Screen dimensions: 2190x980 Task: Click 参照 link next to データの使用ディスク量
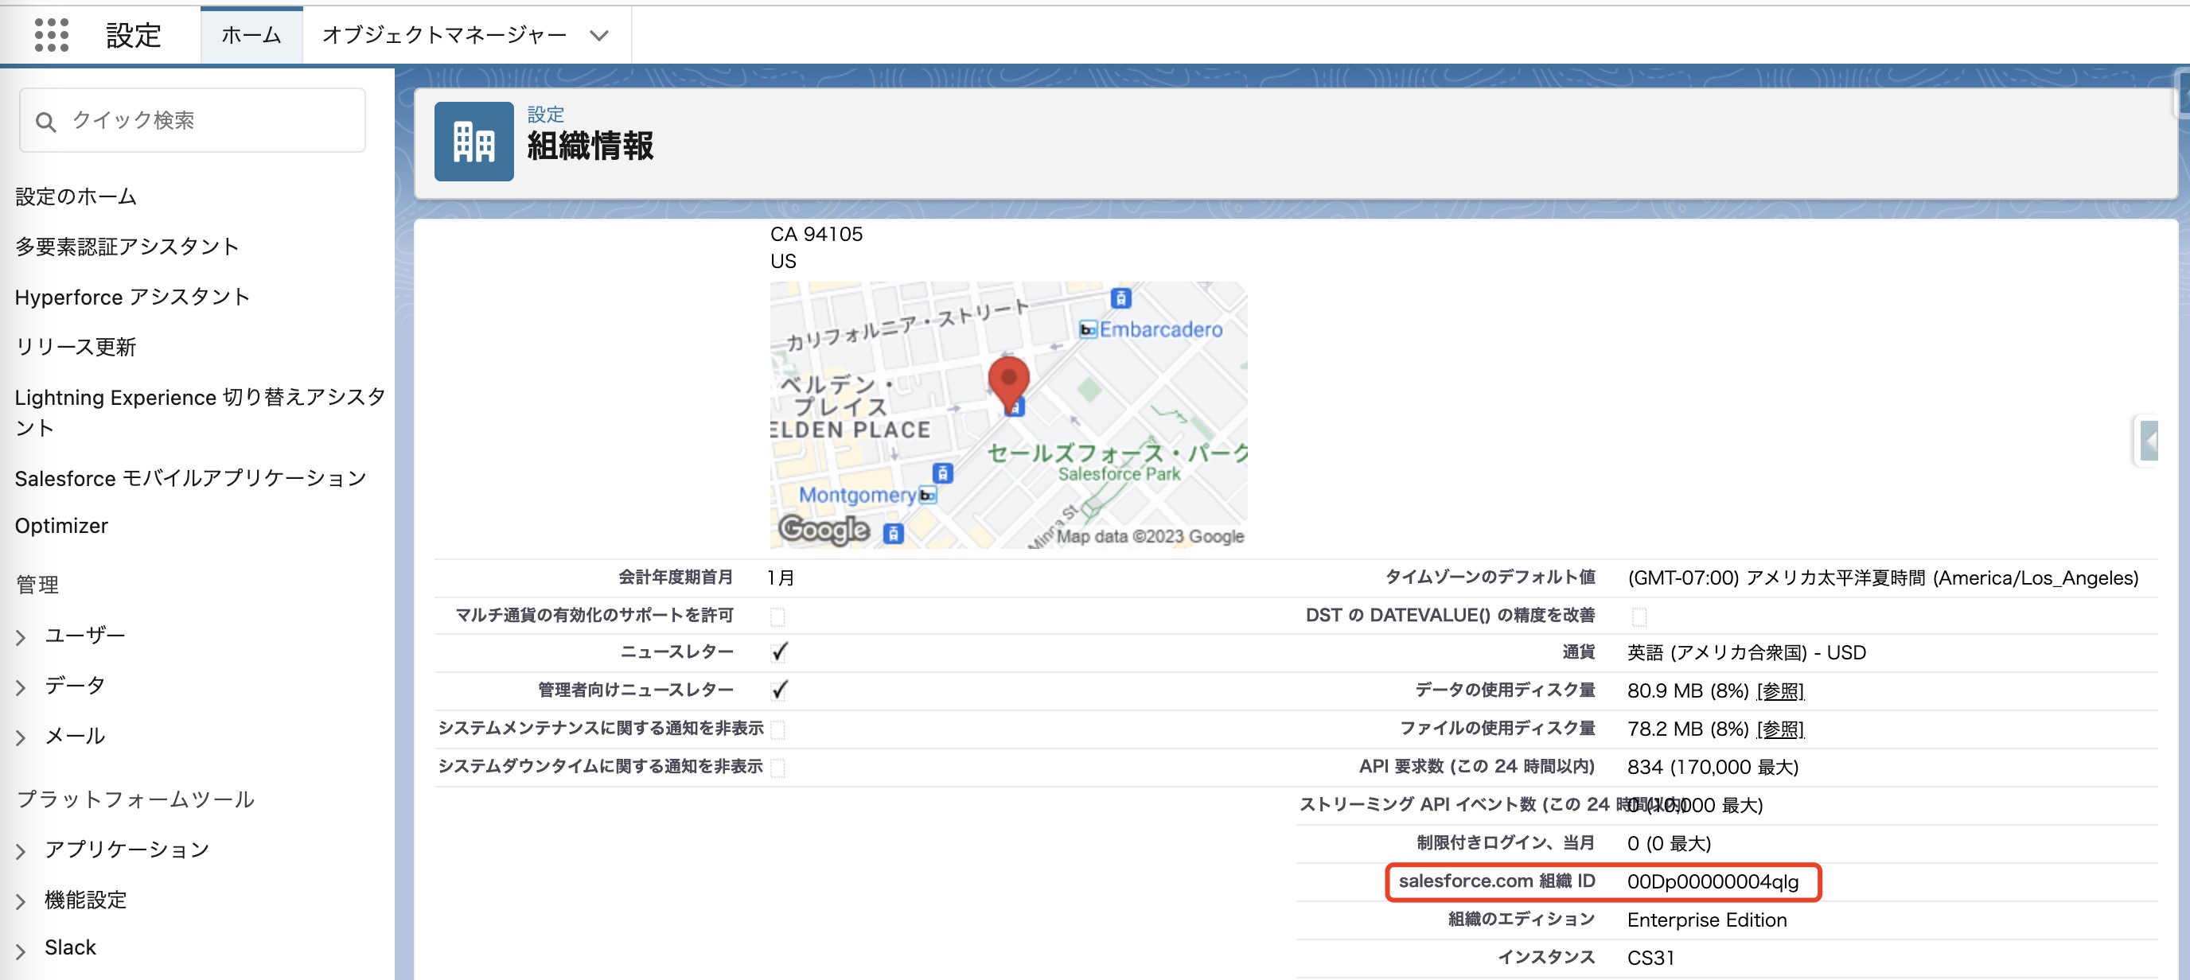point(1779,690)
